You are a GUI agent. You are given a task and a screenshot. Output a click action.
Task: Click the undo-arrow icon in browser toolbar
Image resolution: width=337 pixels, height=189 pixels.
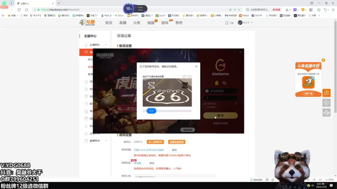[x=325, y=10]
